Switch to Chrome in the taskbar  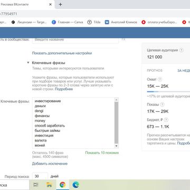pyautogui.click(x=62, y=185)
